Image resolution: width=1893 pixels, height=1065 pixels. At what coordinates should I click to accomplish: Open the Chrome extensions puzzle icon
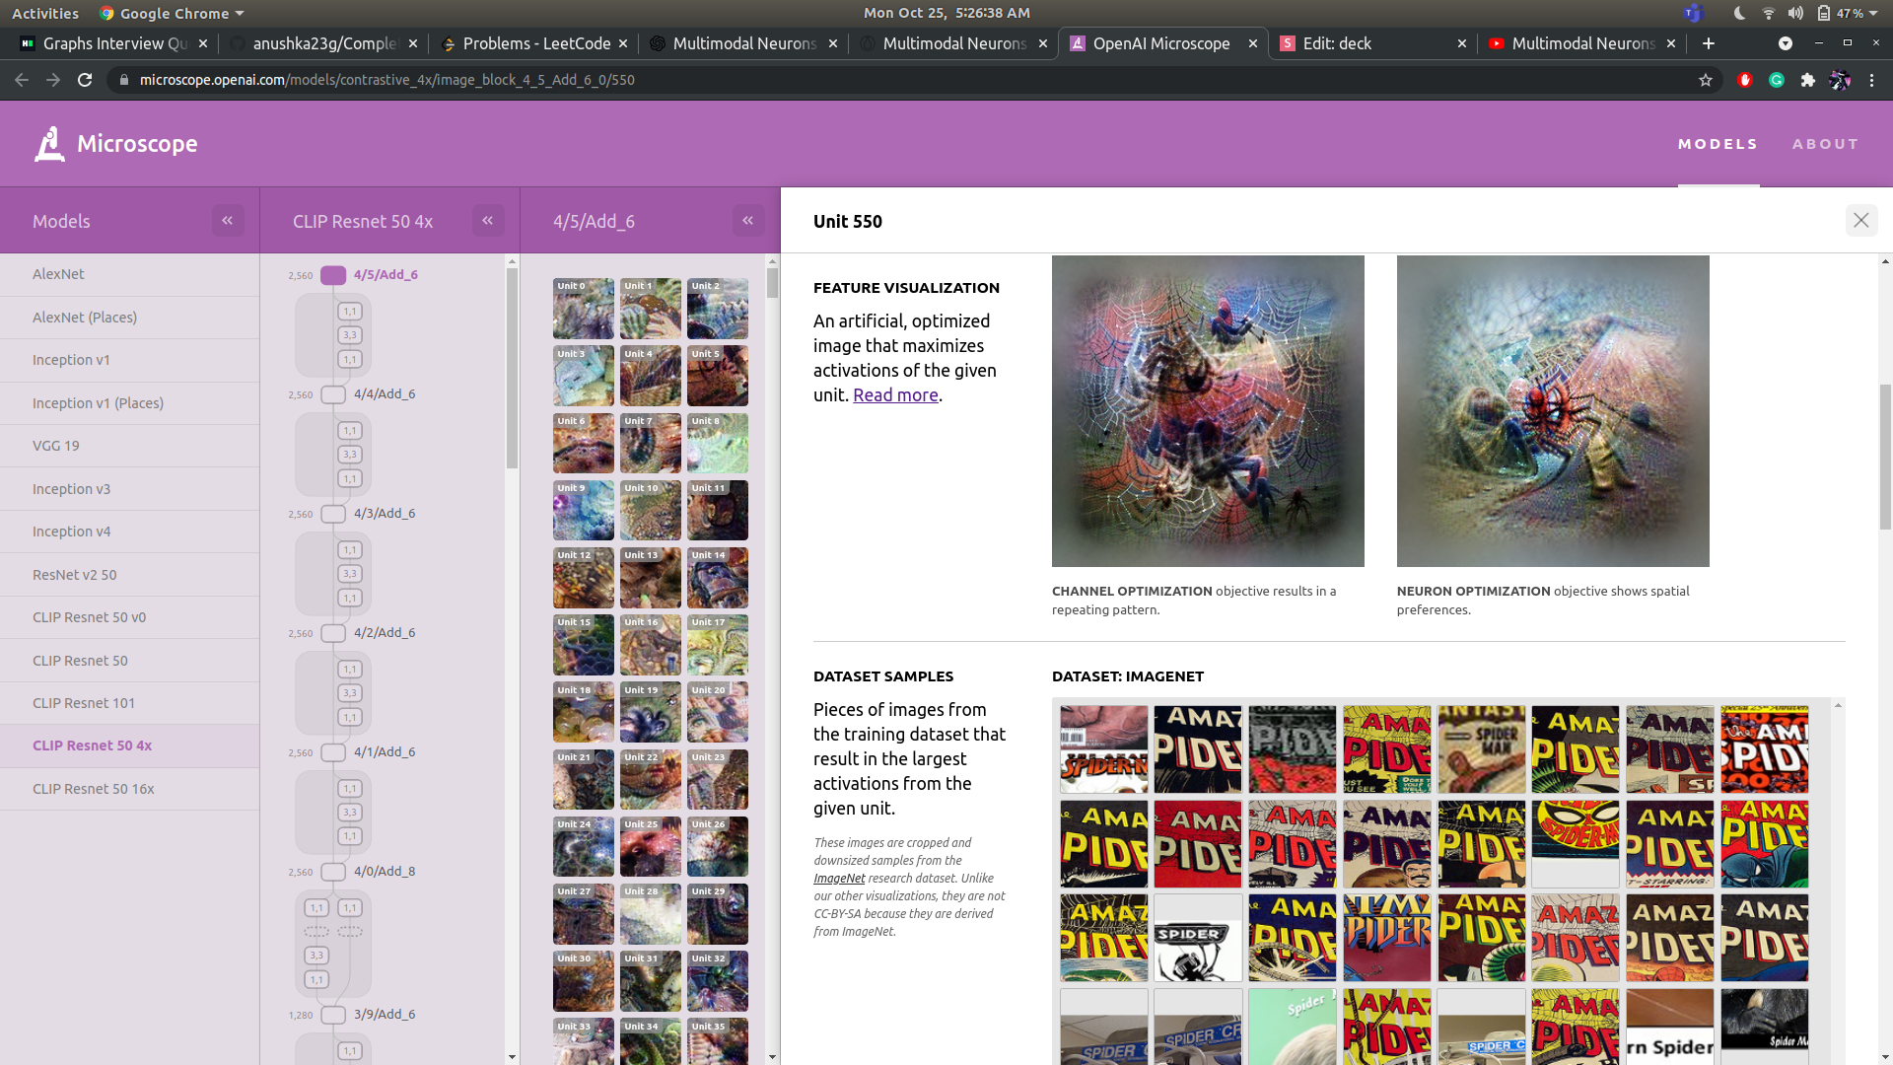coord(1808,80)
